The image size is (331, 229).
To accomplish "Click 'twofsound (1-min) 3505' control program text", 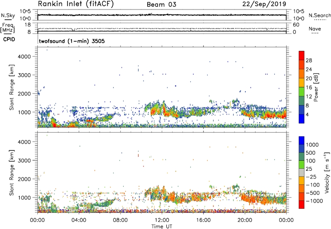I will click(72, 41).
